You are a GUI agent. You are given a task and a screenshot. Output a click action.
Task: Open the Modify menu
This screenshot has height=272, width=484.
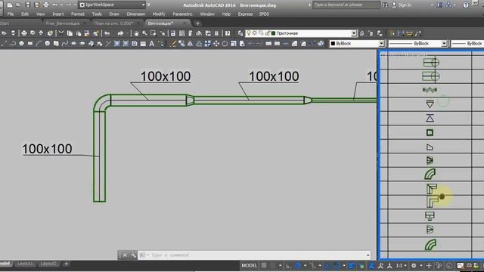pos(159,14)
